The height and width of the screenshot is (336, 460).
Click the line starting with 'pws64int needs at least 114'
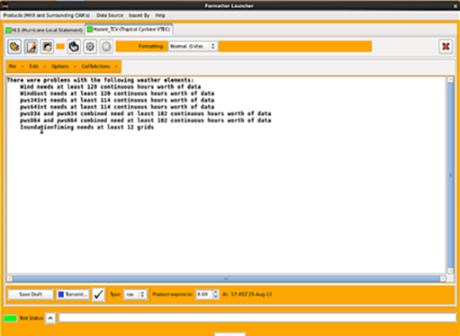[x=117, y=107]
